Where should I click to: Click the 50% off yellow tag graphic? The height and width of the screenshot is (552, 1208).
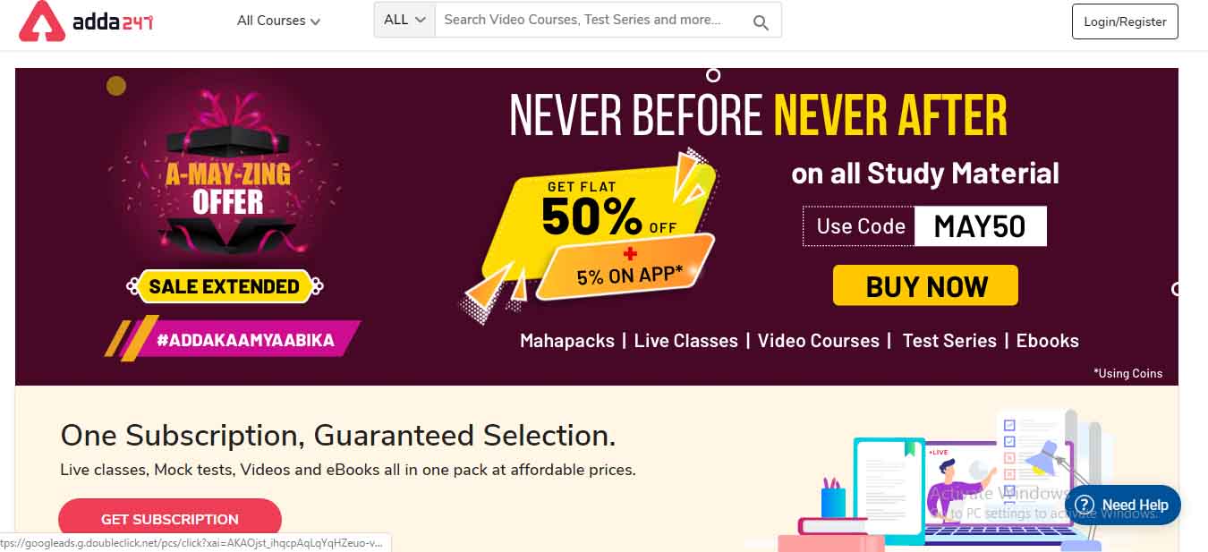coord(591,234)
